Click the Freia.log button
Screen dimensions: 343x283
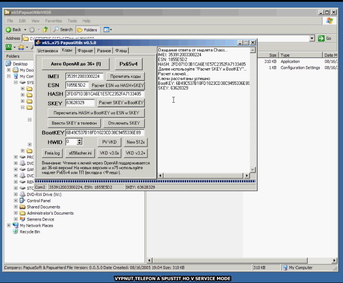(x=52, y=153)
